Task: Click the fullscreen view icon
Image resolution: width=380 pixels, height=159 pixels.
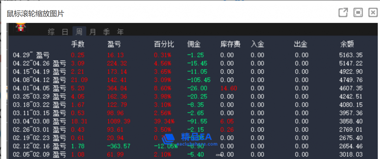Action: pos(358,13)
